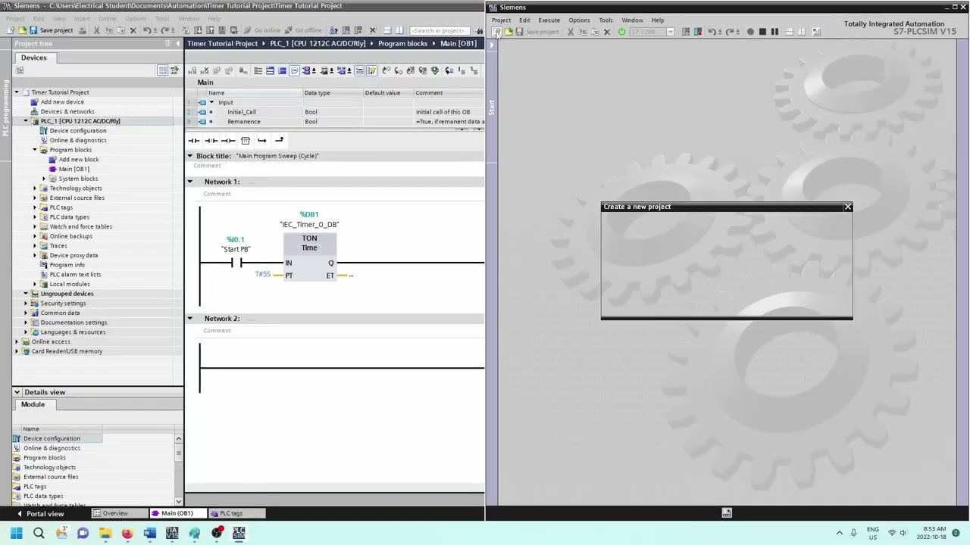
Task: Select Device configuration in the project tree
Action: [78, 131]
